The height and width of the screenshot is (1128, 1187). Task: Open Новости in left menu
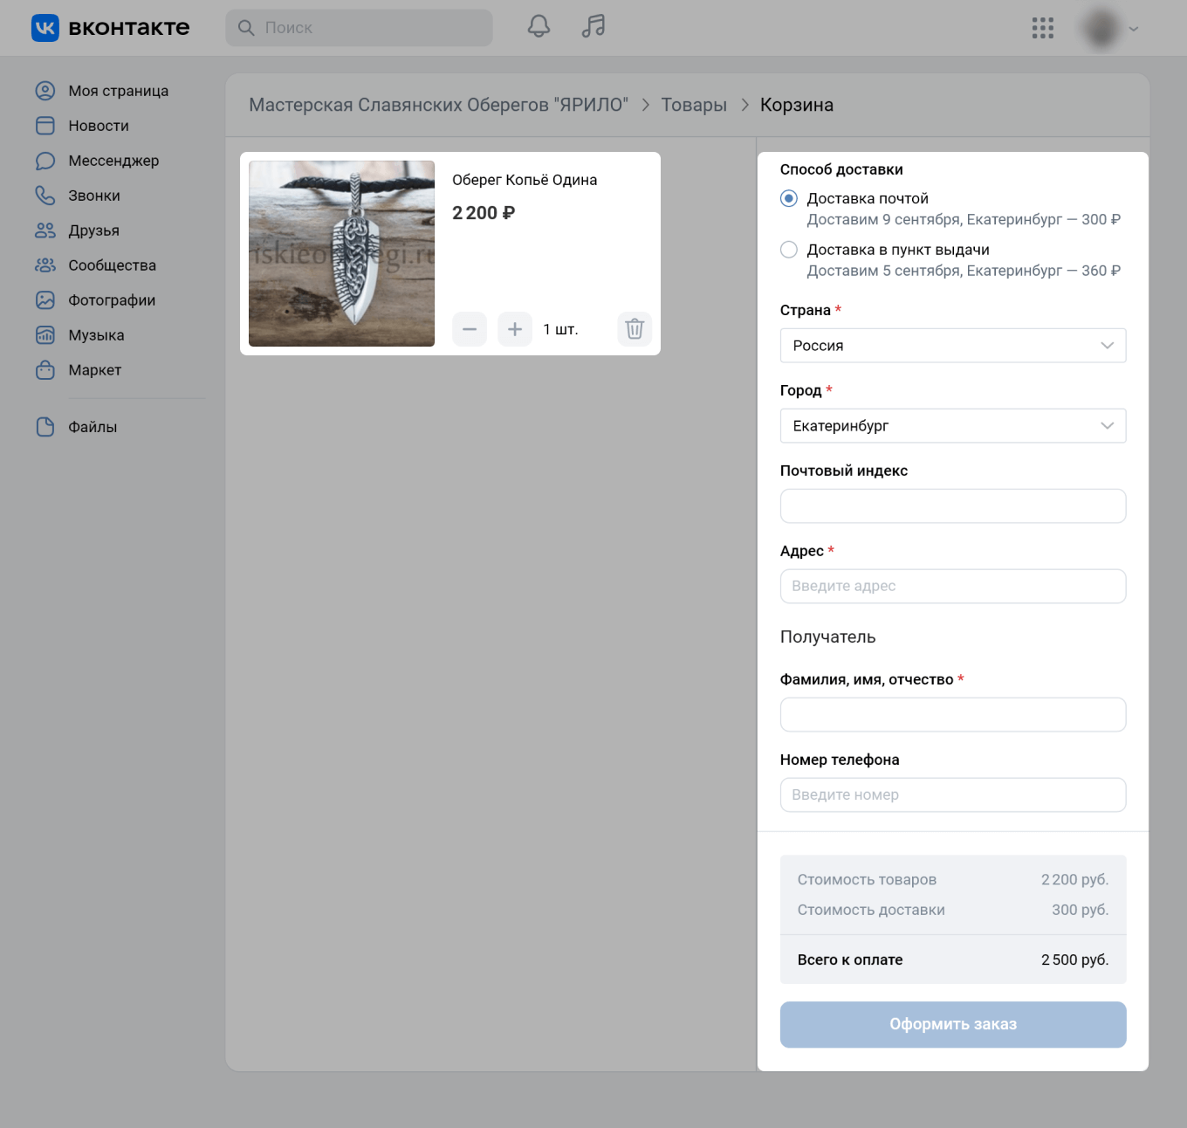coord(98,126)
